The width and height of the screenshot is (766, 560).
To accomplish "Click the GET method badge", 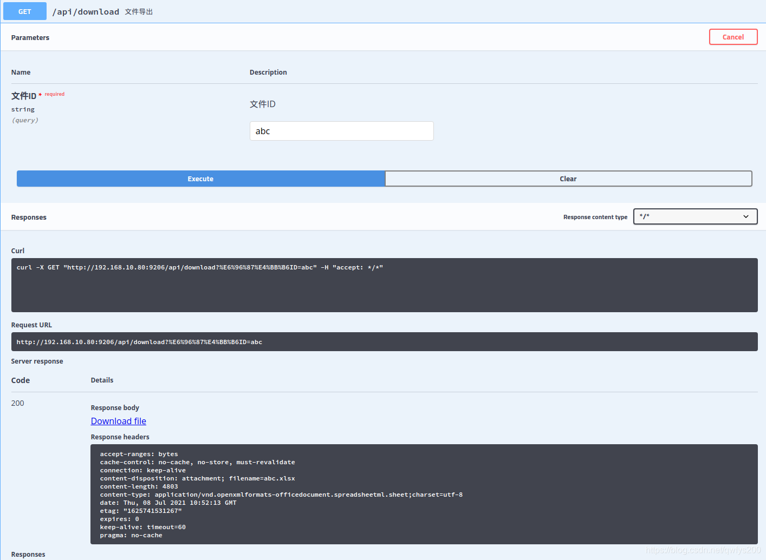I will [25, 11].
